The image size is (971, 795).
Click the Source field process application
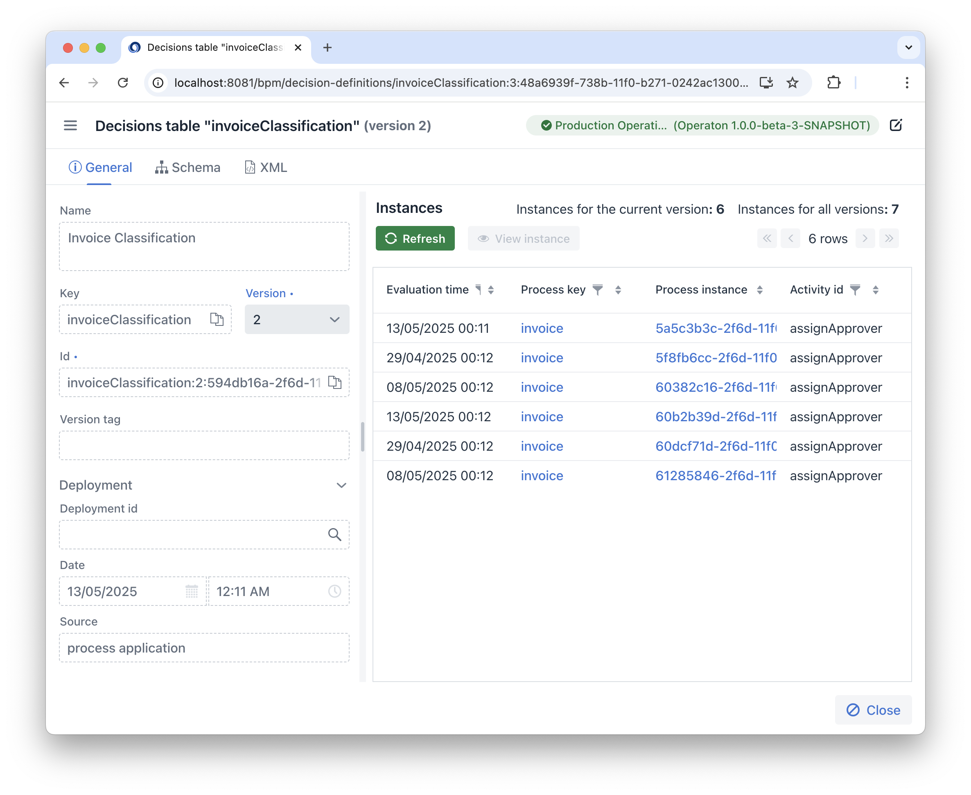coord(204,648)
